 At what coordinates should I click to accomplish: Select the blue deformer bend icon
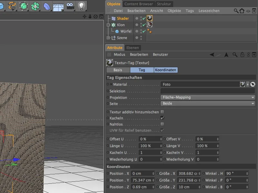[x=47, y=6]
